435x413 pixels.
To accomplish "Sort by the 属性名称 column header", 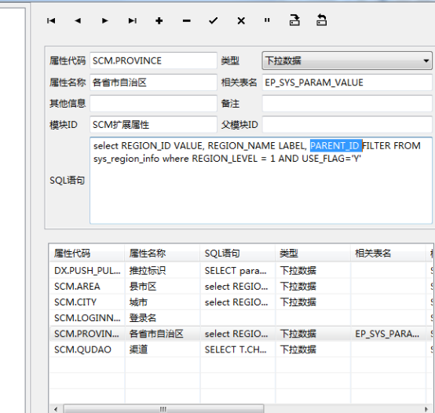I will tap(162, 254).
